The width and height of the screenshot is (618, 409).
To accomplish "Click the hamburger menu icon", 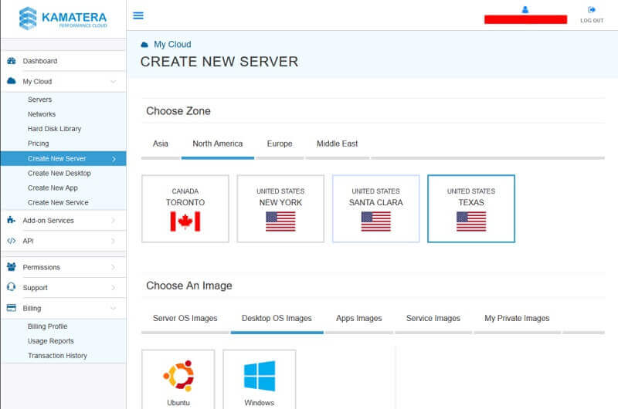I will click(138, 15).
